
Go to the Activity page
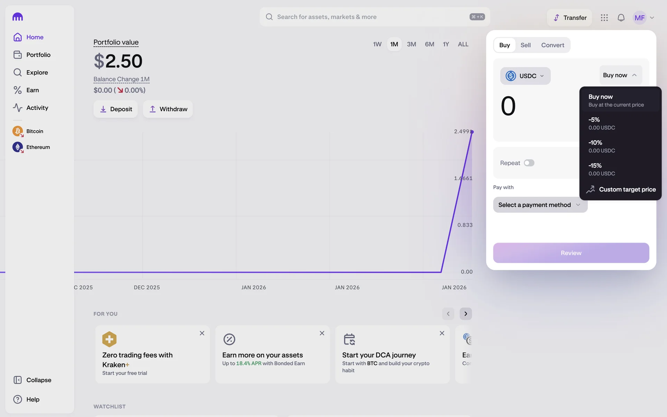37,108
